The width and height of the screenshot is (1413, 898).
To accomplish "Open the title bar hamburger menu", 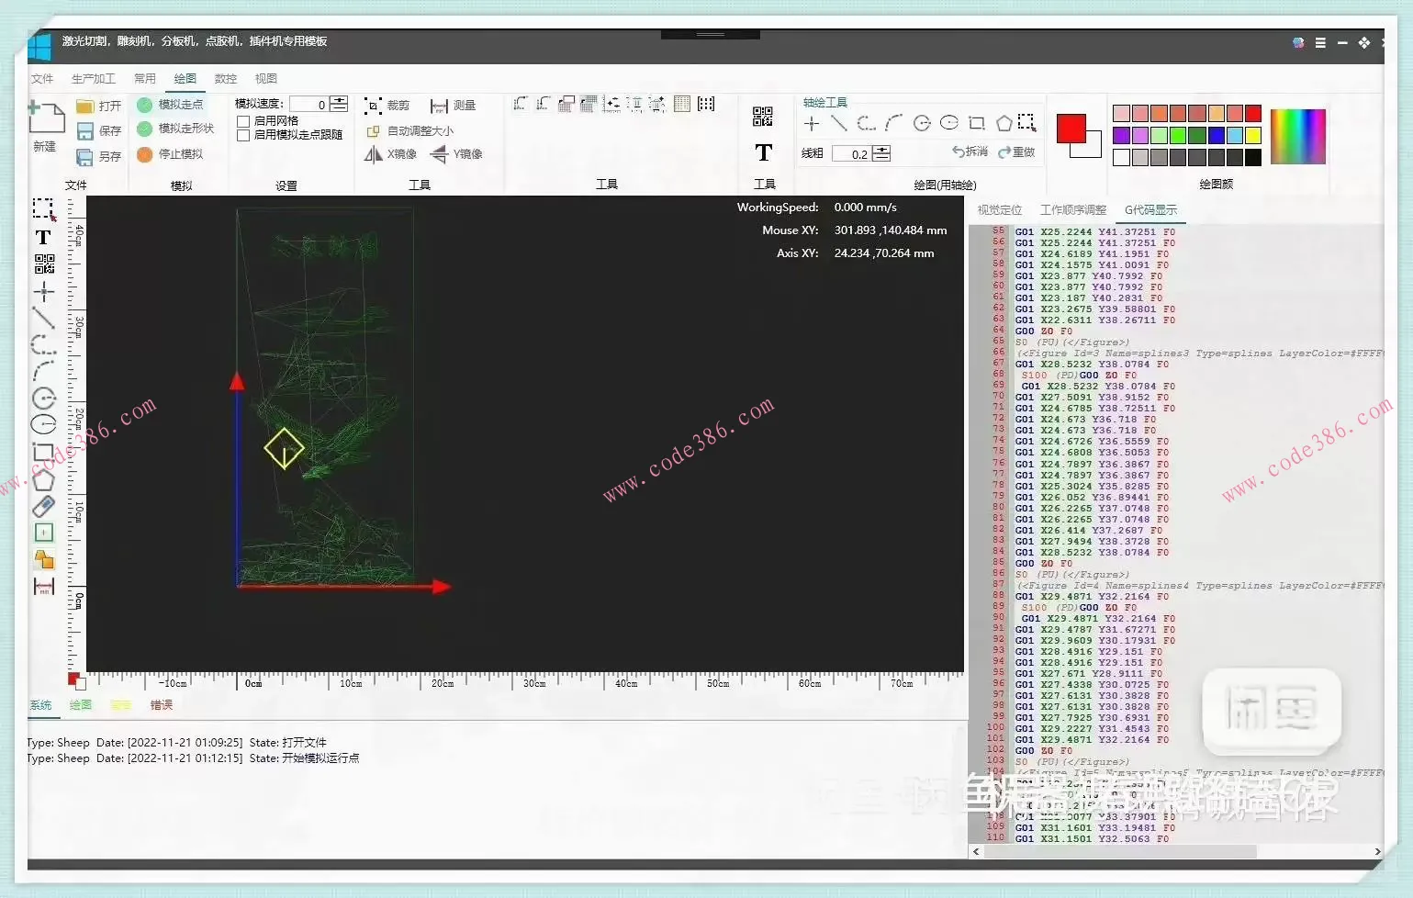I will [x=1320, y=43].
